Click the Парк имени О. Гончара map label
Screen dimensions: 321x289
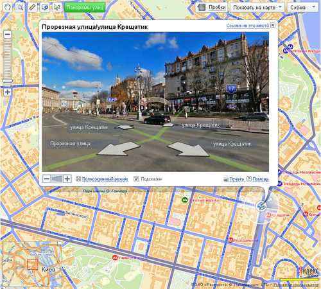(x=105, y=191)
